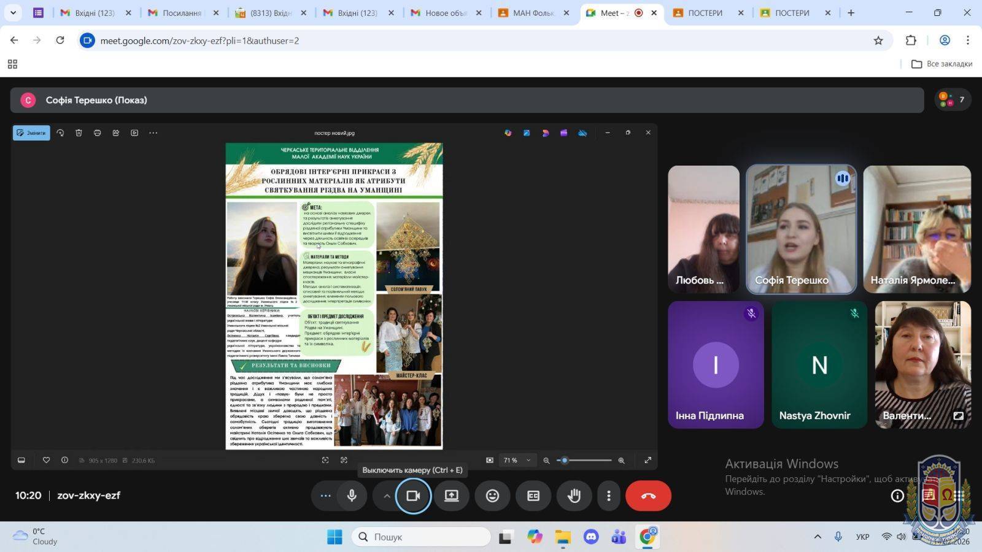Turn off the camera in Meet
This screenshot has height=552, width=982.
[x=413, y=496]
